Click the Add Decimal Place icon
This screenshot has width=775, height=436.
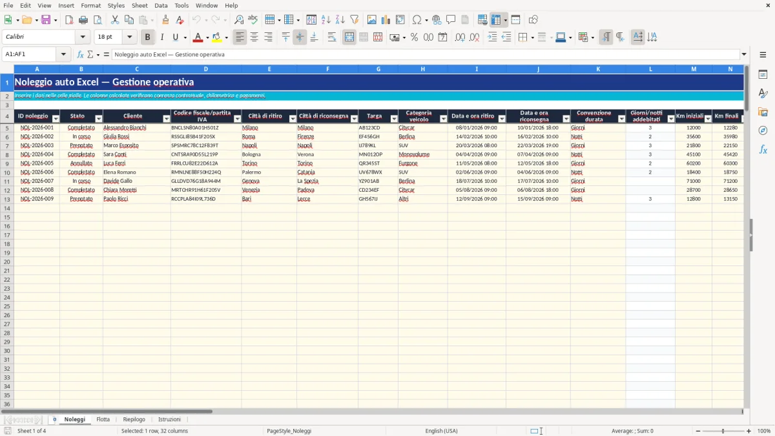click(x=460, y=37)
